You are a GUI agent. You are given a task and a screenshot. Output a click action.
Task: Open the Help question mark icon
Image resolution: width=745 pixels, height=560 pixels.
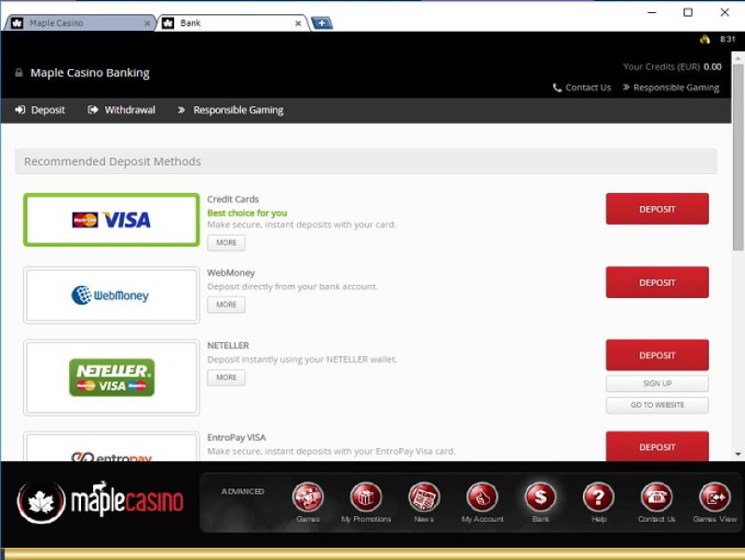599,498
